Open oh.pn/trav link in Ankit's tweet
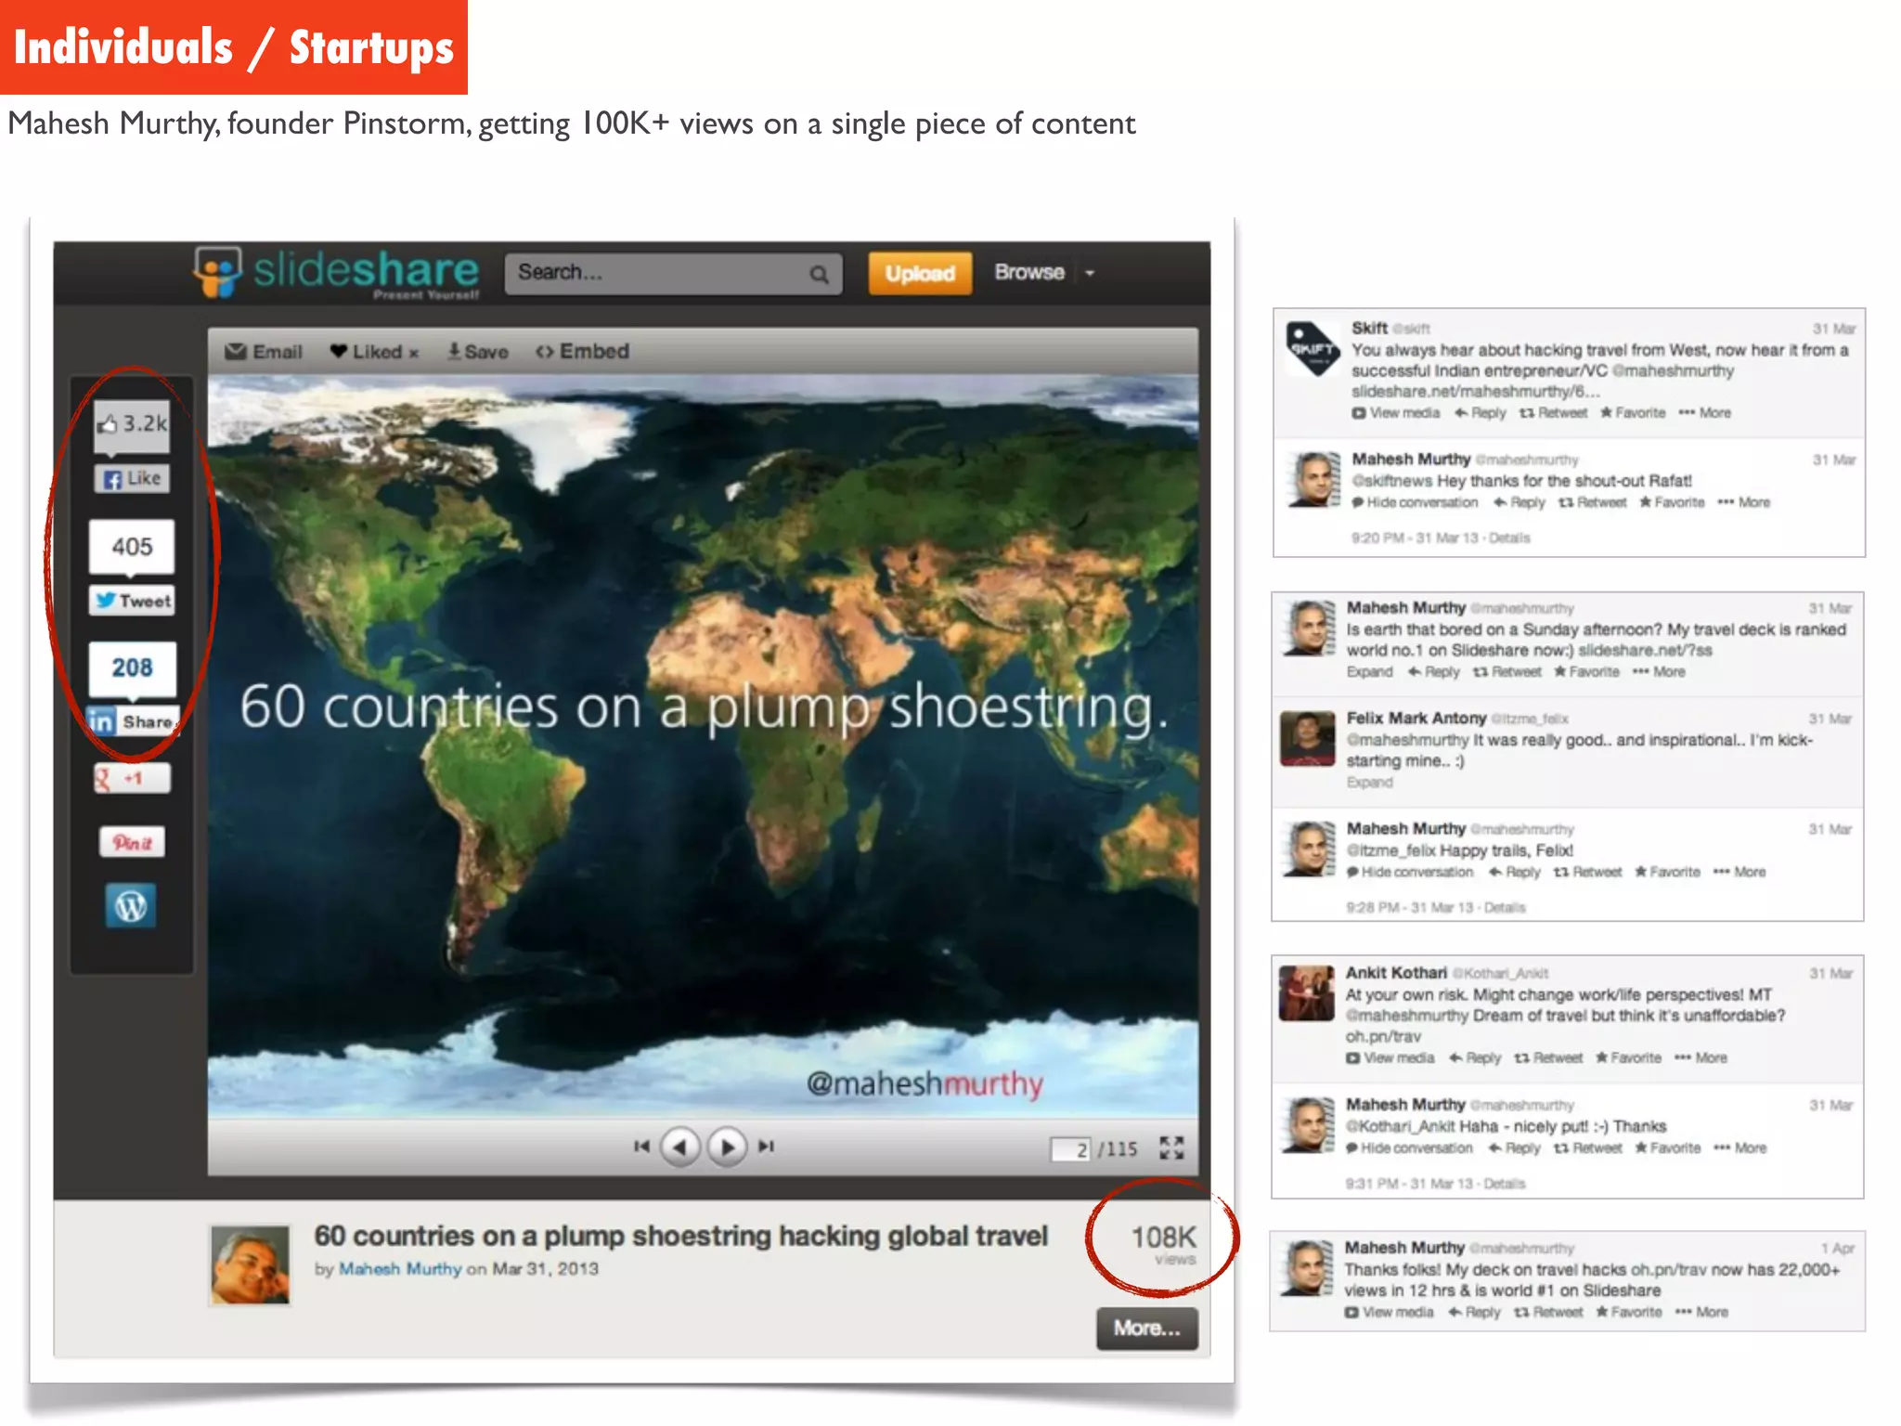 pos(1383,1037)
